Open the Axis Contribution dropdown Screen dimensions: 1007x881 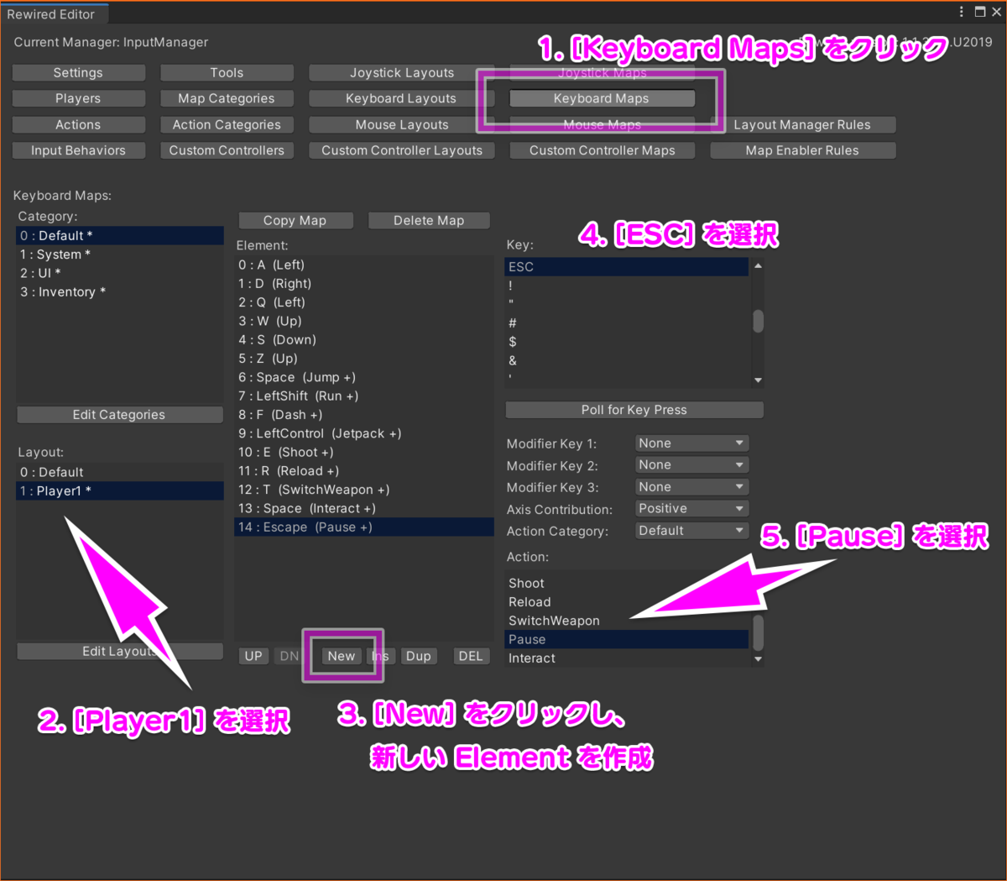[691, 509]
